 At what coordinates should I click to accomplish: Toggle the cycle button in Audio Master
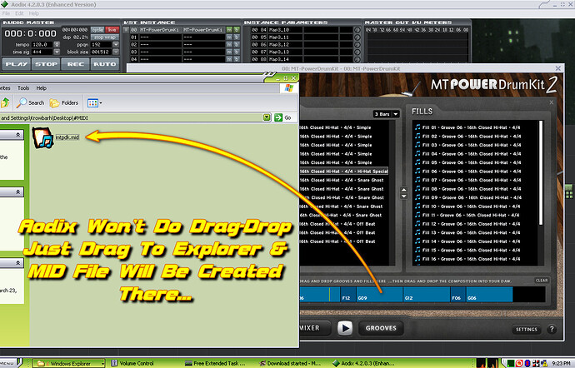[x=96, y=29]
